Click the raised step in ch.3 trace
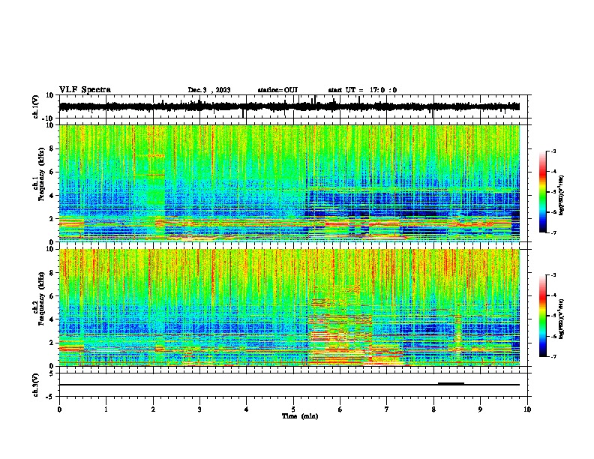 pyautogui.click(x=451, y=383)
